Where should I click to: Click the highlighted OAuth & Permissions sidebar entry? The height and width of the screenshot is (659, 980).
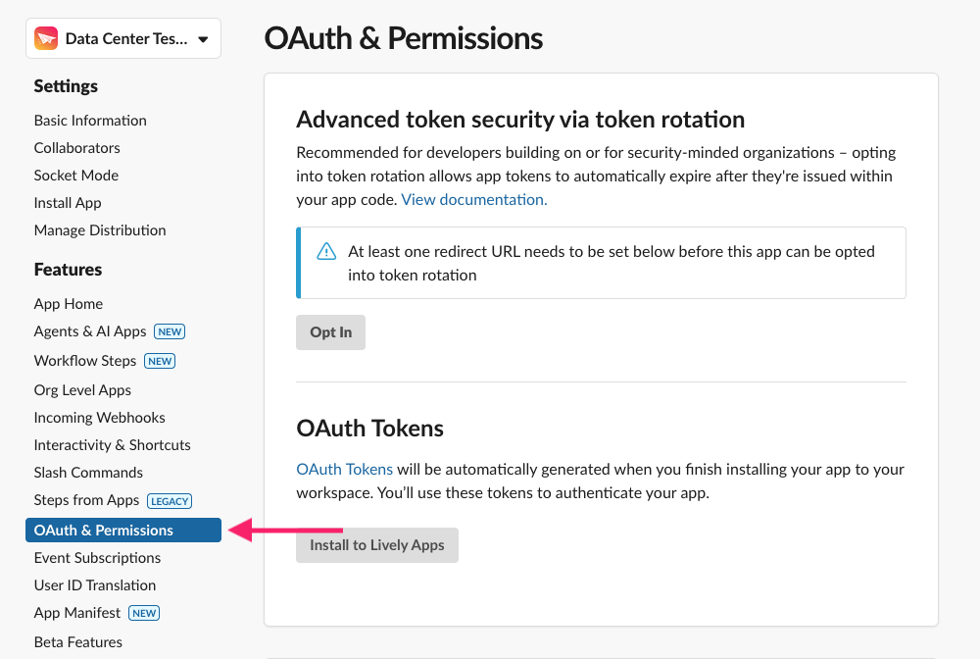(x=103, y=530)
